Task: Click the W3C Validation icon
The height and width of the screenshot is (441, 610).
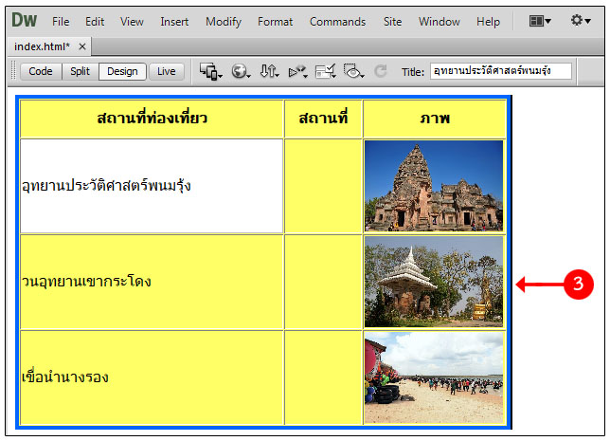Action: click(297, 71)
